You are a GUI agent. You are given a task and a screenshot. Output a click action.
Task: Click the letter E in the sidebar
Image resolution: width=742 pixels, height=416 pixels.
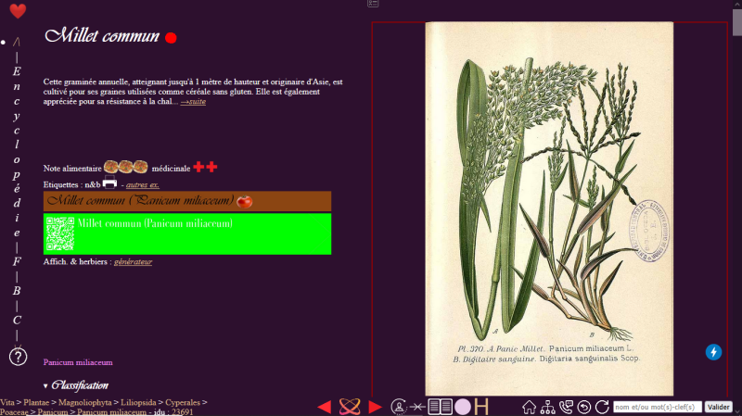[17, 71]
